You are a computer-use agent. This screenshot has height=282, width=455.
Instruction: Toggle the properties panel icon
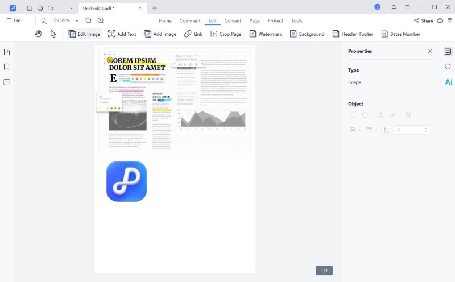point(448,52)
